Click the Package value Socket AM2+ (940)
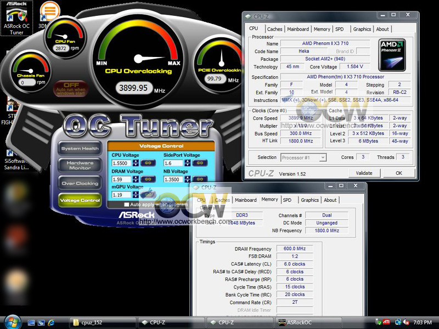This screenshot has height=329, width=439. point(325,59)
